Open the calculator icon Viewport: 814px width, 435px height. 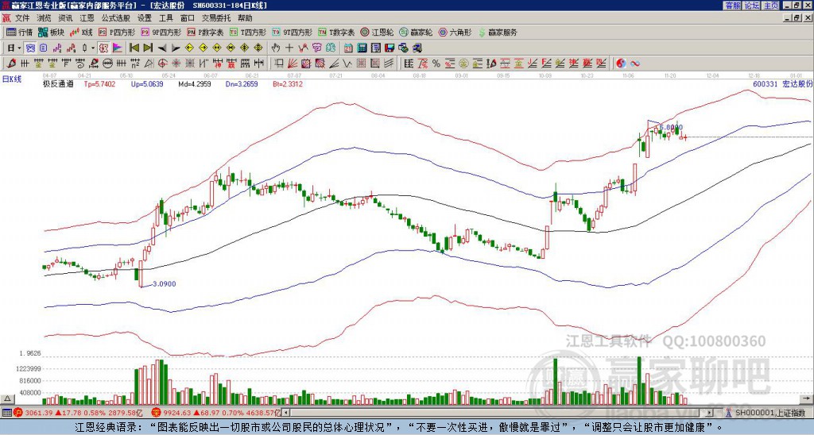click(362, 48)
